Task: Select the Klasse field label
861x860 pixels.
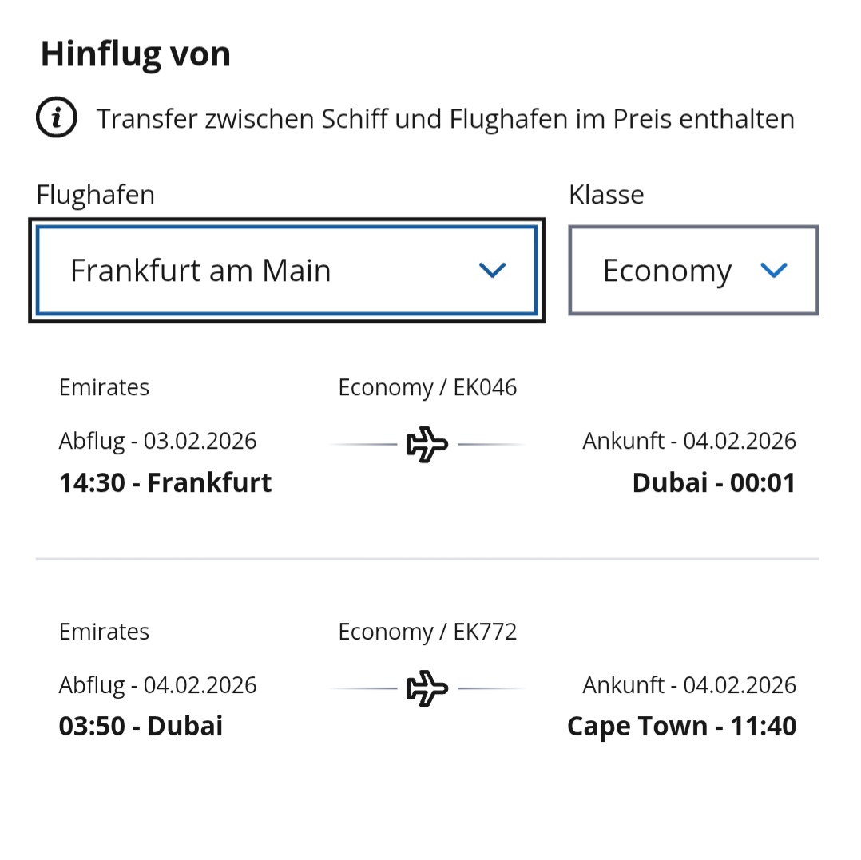Action: (x=606, y=195)
